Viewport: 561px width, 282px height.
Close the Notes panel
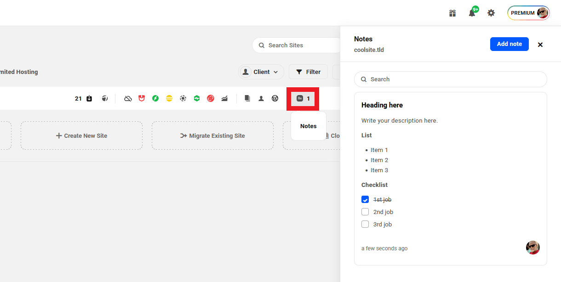(540, 45)
